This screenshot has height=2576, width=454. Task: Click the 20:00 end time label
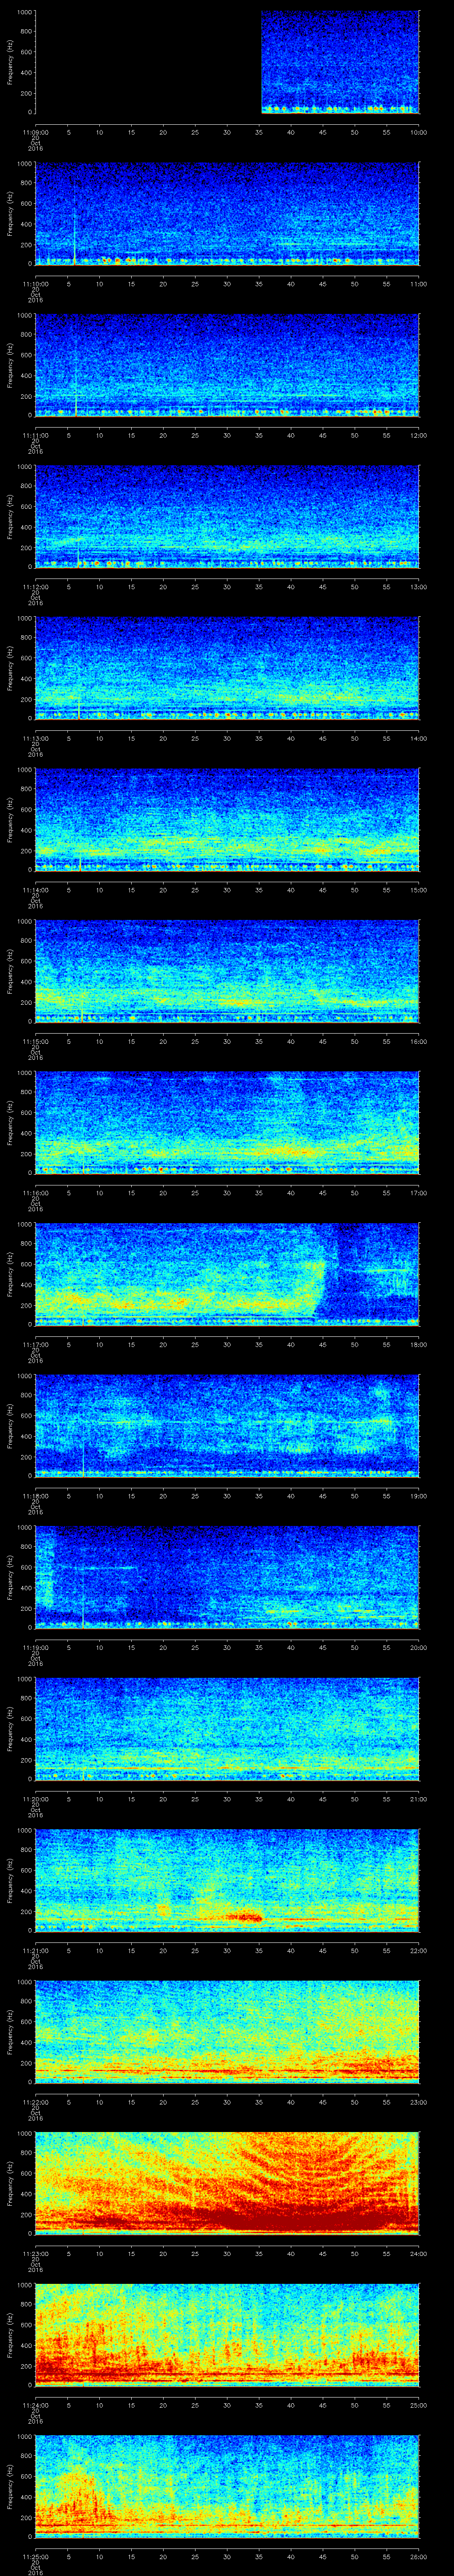point(419,1647)
